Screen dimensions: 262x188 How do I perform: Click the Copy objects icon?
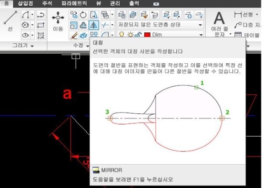pos(73,15)
